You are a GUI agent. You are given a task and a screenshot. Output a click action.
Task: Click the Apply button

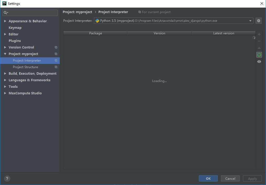point(252,178)
